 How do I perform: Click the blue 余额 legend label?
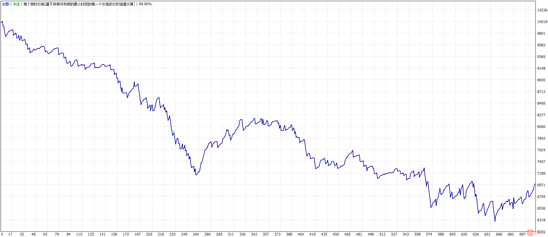click(x=5, y=4)
